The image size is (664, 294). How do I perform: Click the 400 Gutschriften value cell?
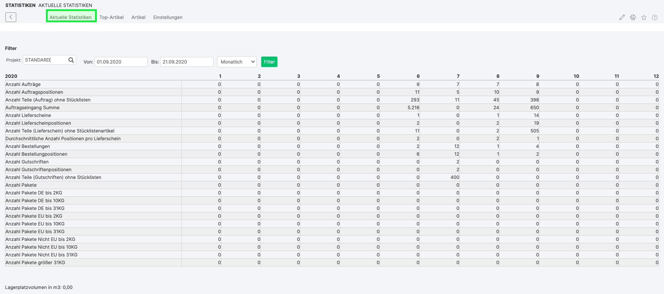[454, 177]
